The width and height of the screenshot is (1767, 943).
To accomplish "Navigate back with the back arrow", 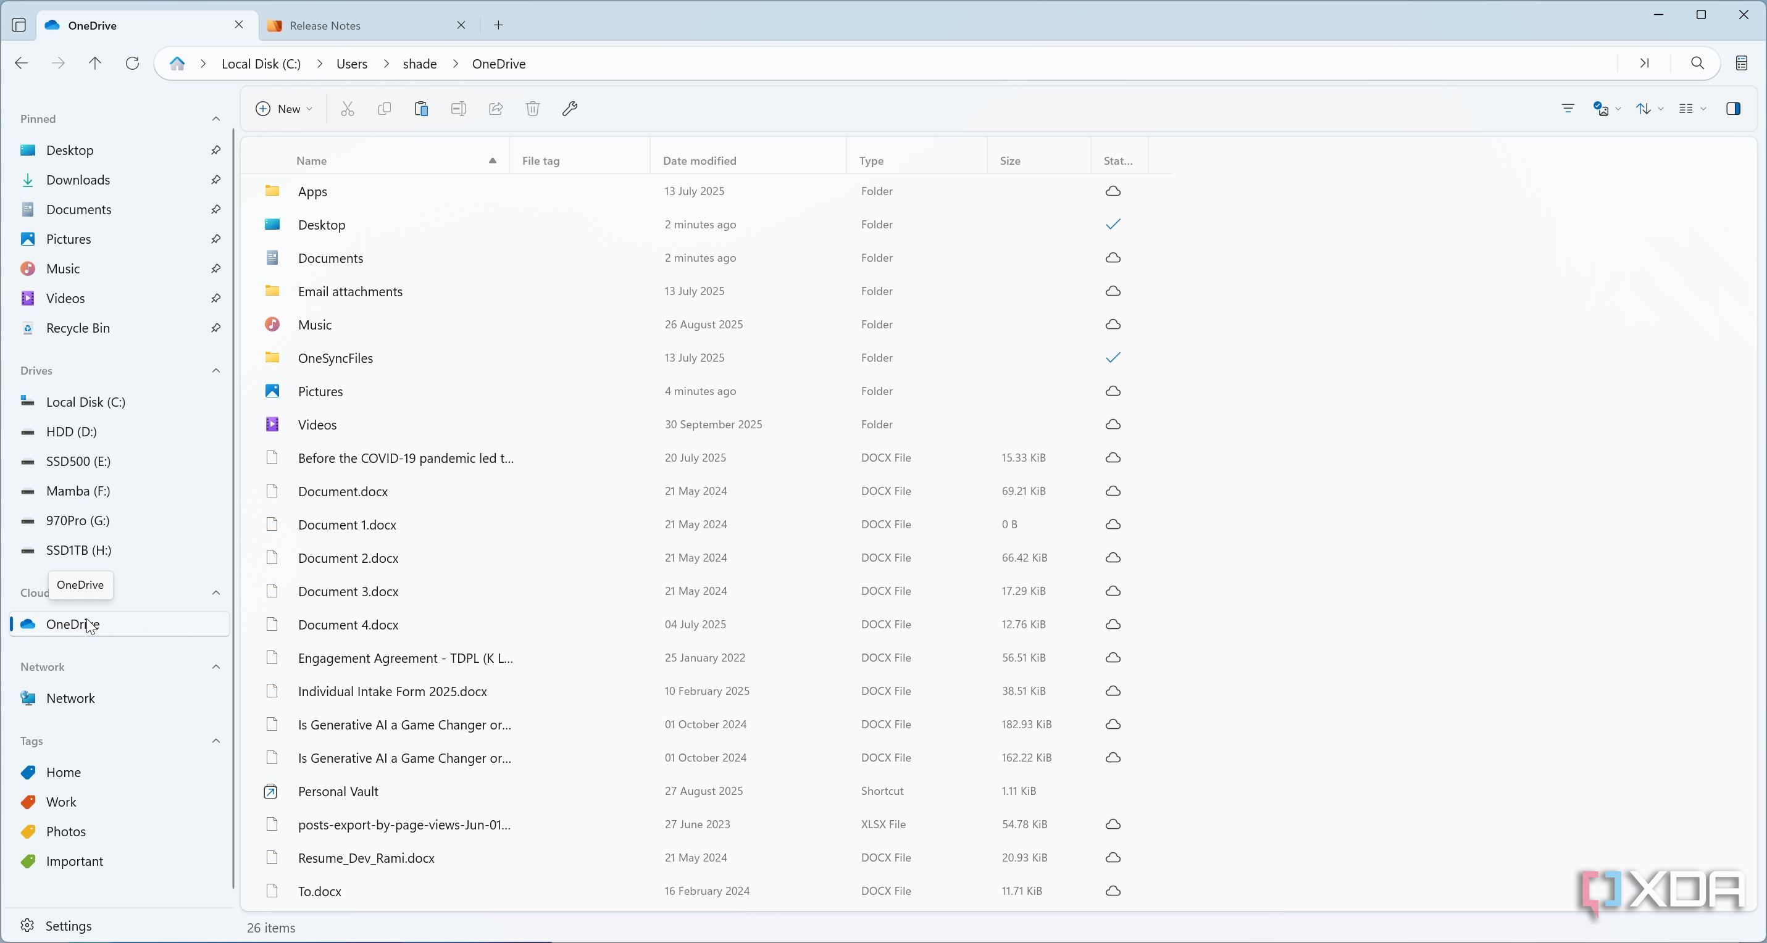I will [21, 63].
